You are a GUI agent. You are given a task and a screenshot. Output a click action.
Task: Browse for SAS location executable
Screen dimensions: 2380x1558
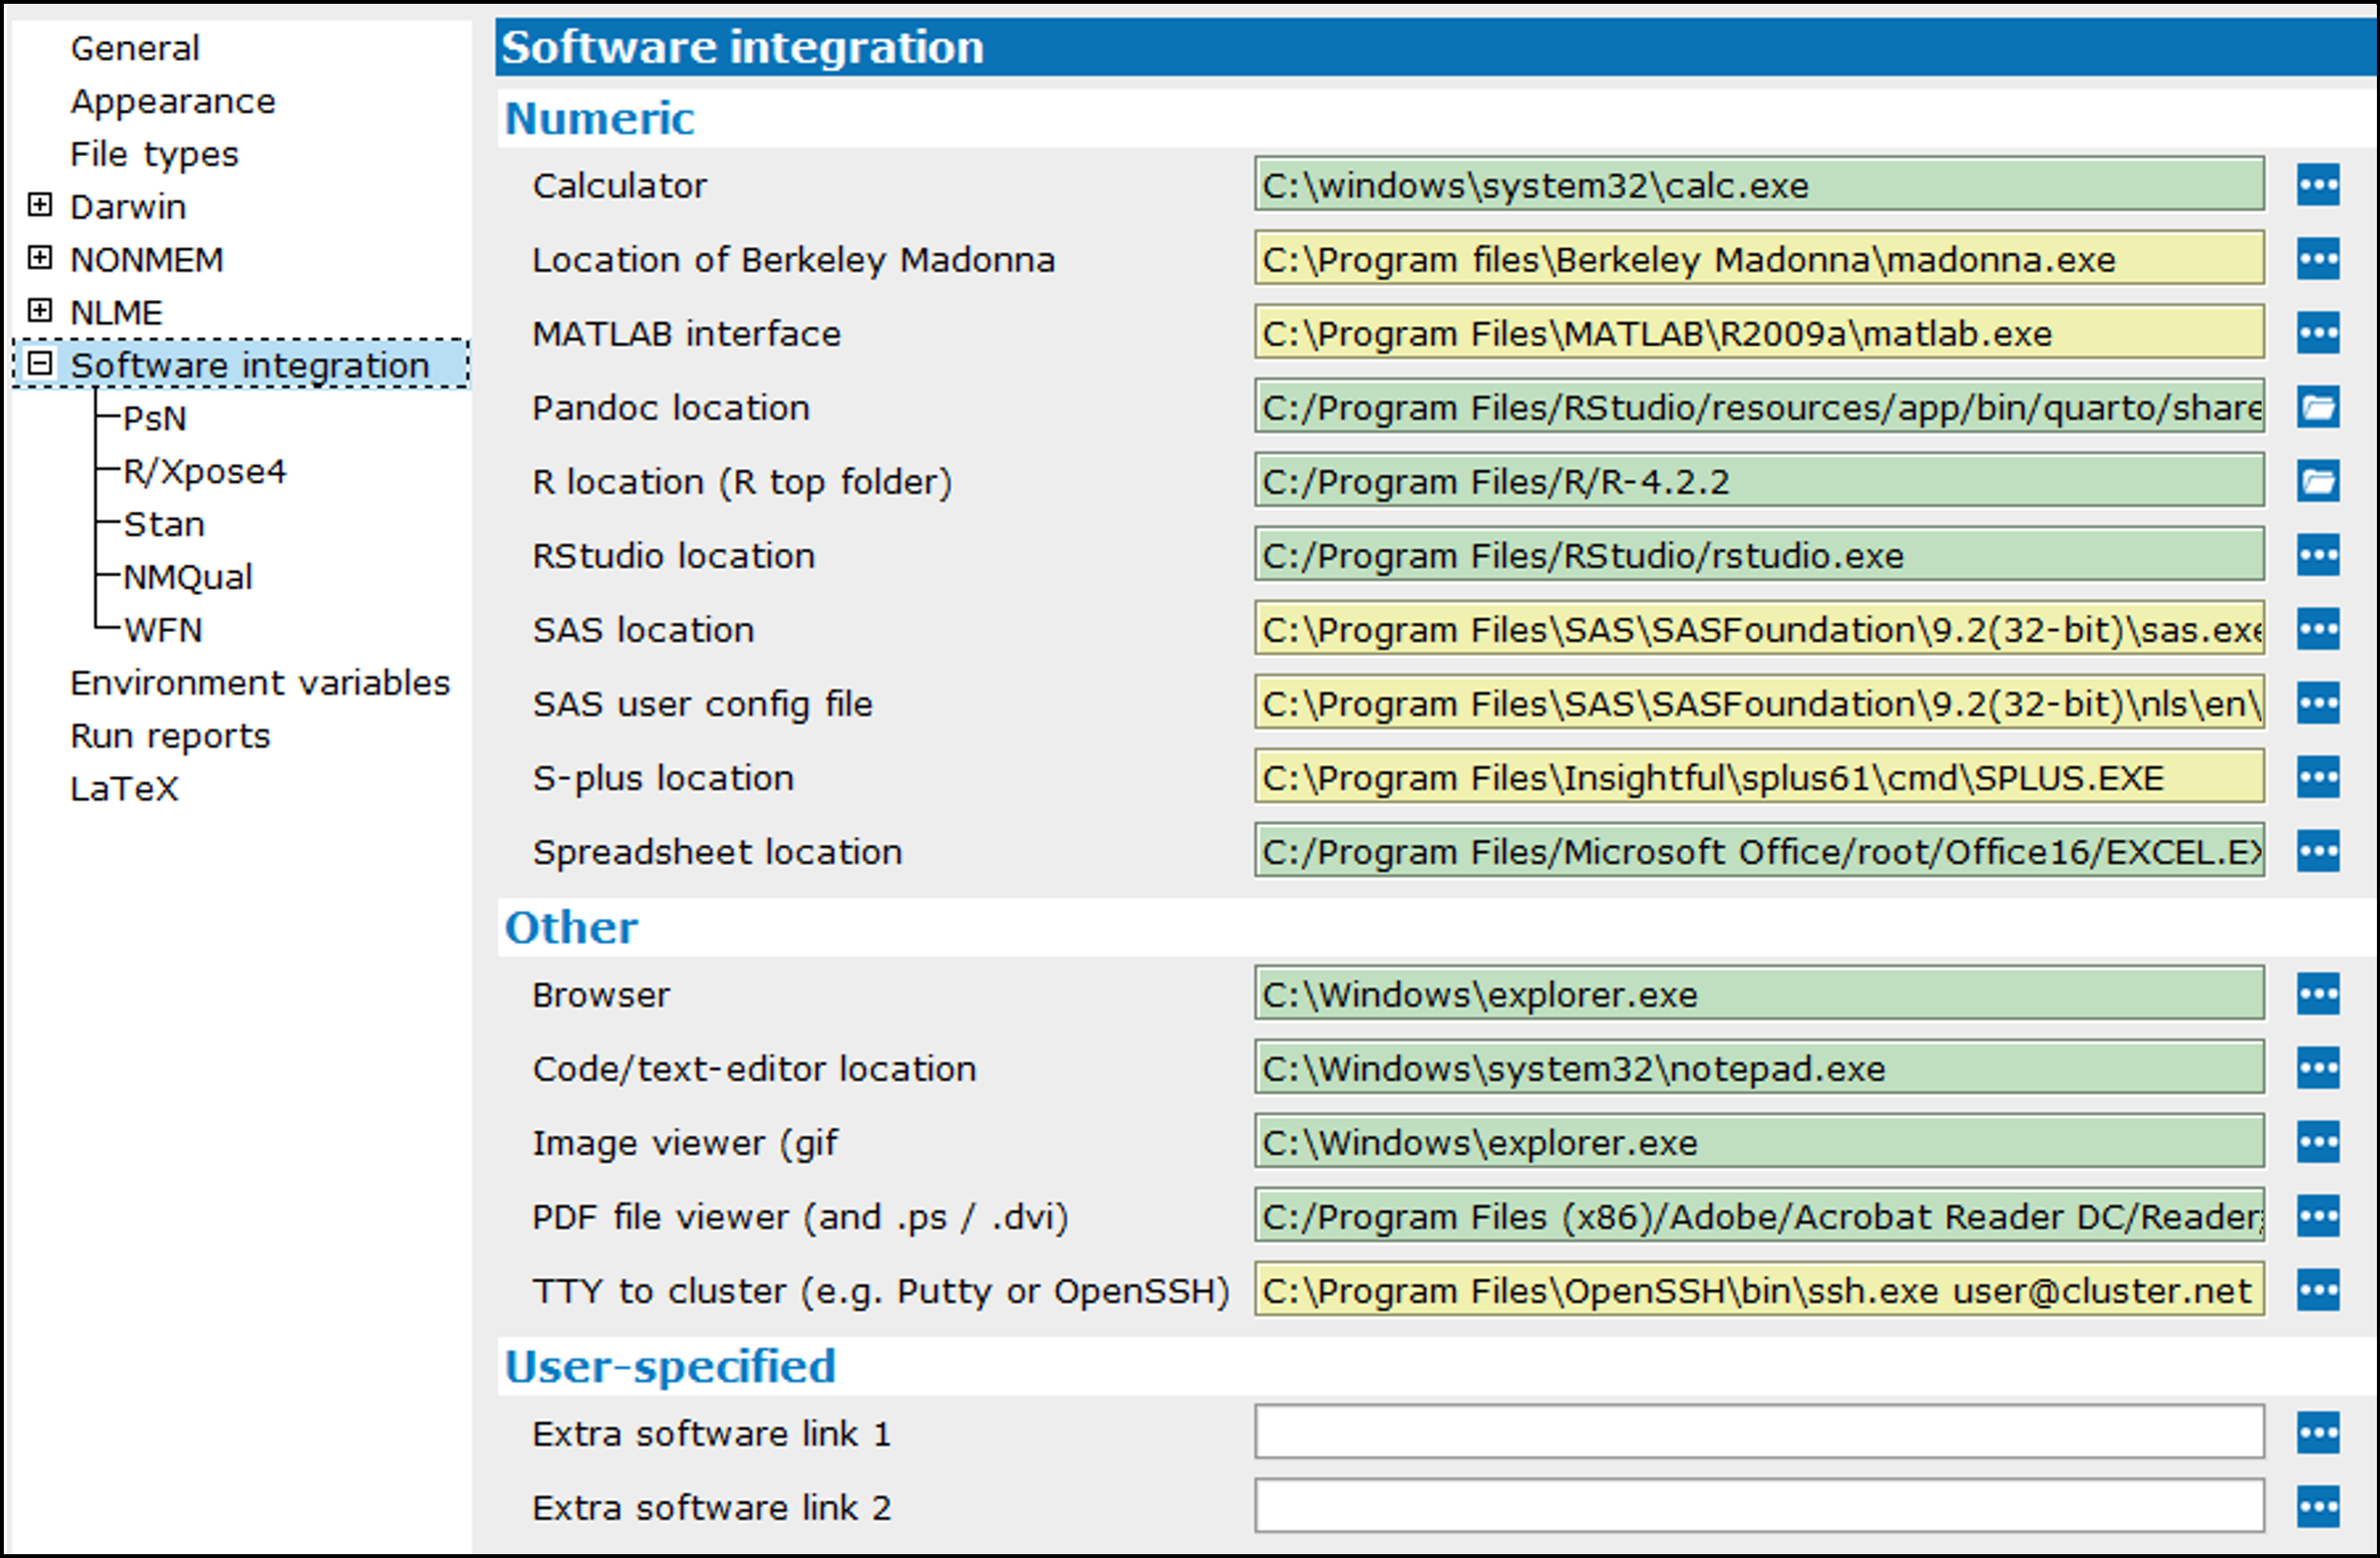pos(2317,630)
